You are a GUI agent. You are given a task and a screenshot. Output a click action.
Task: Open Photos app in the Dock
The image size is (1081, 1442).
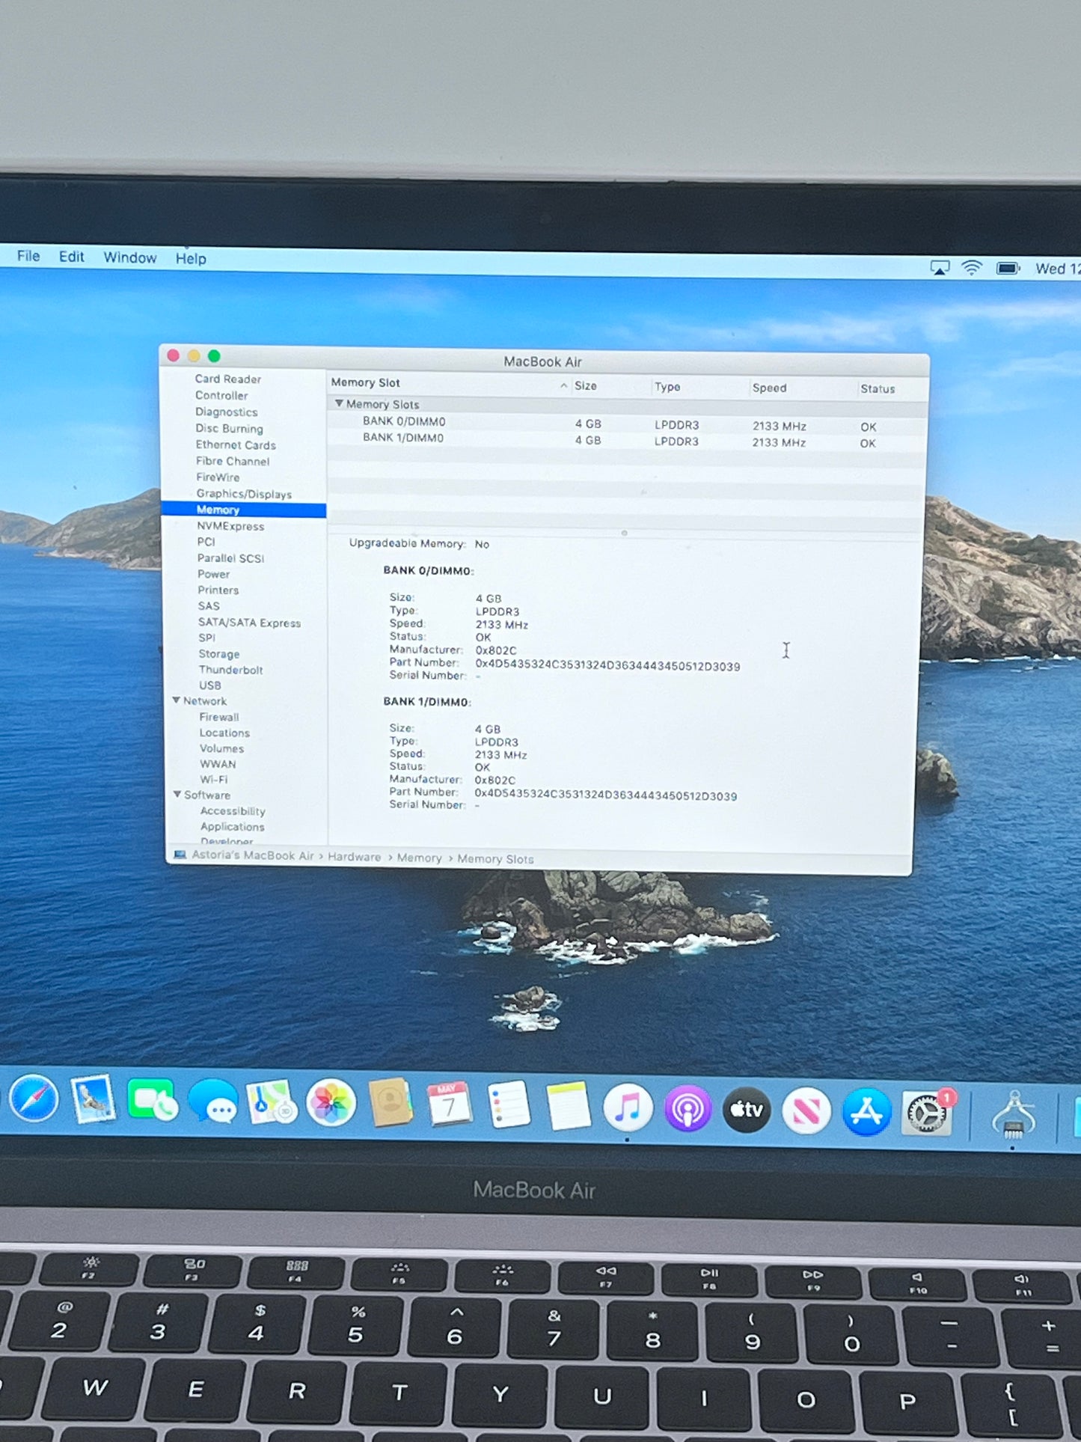tap(331, 1103)
